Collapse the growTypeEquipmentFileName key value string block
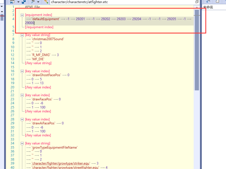226x169 pixels. [x=22, y=144]
